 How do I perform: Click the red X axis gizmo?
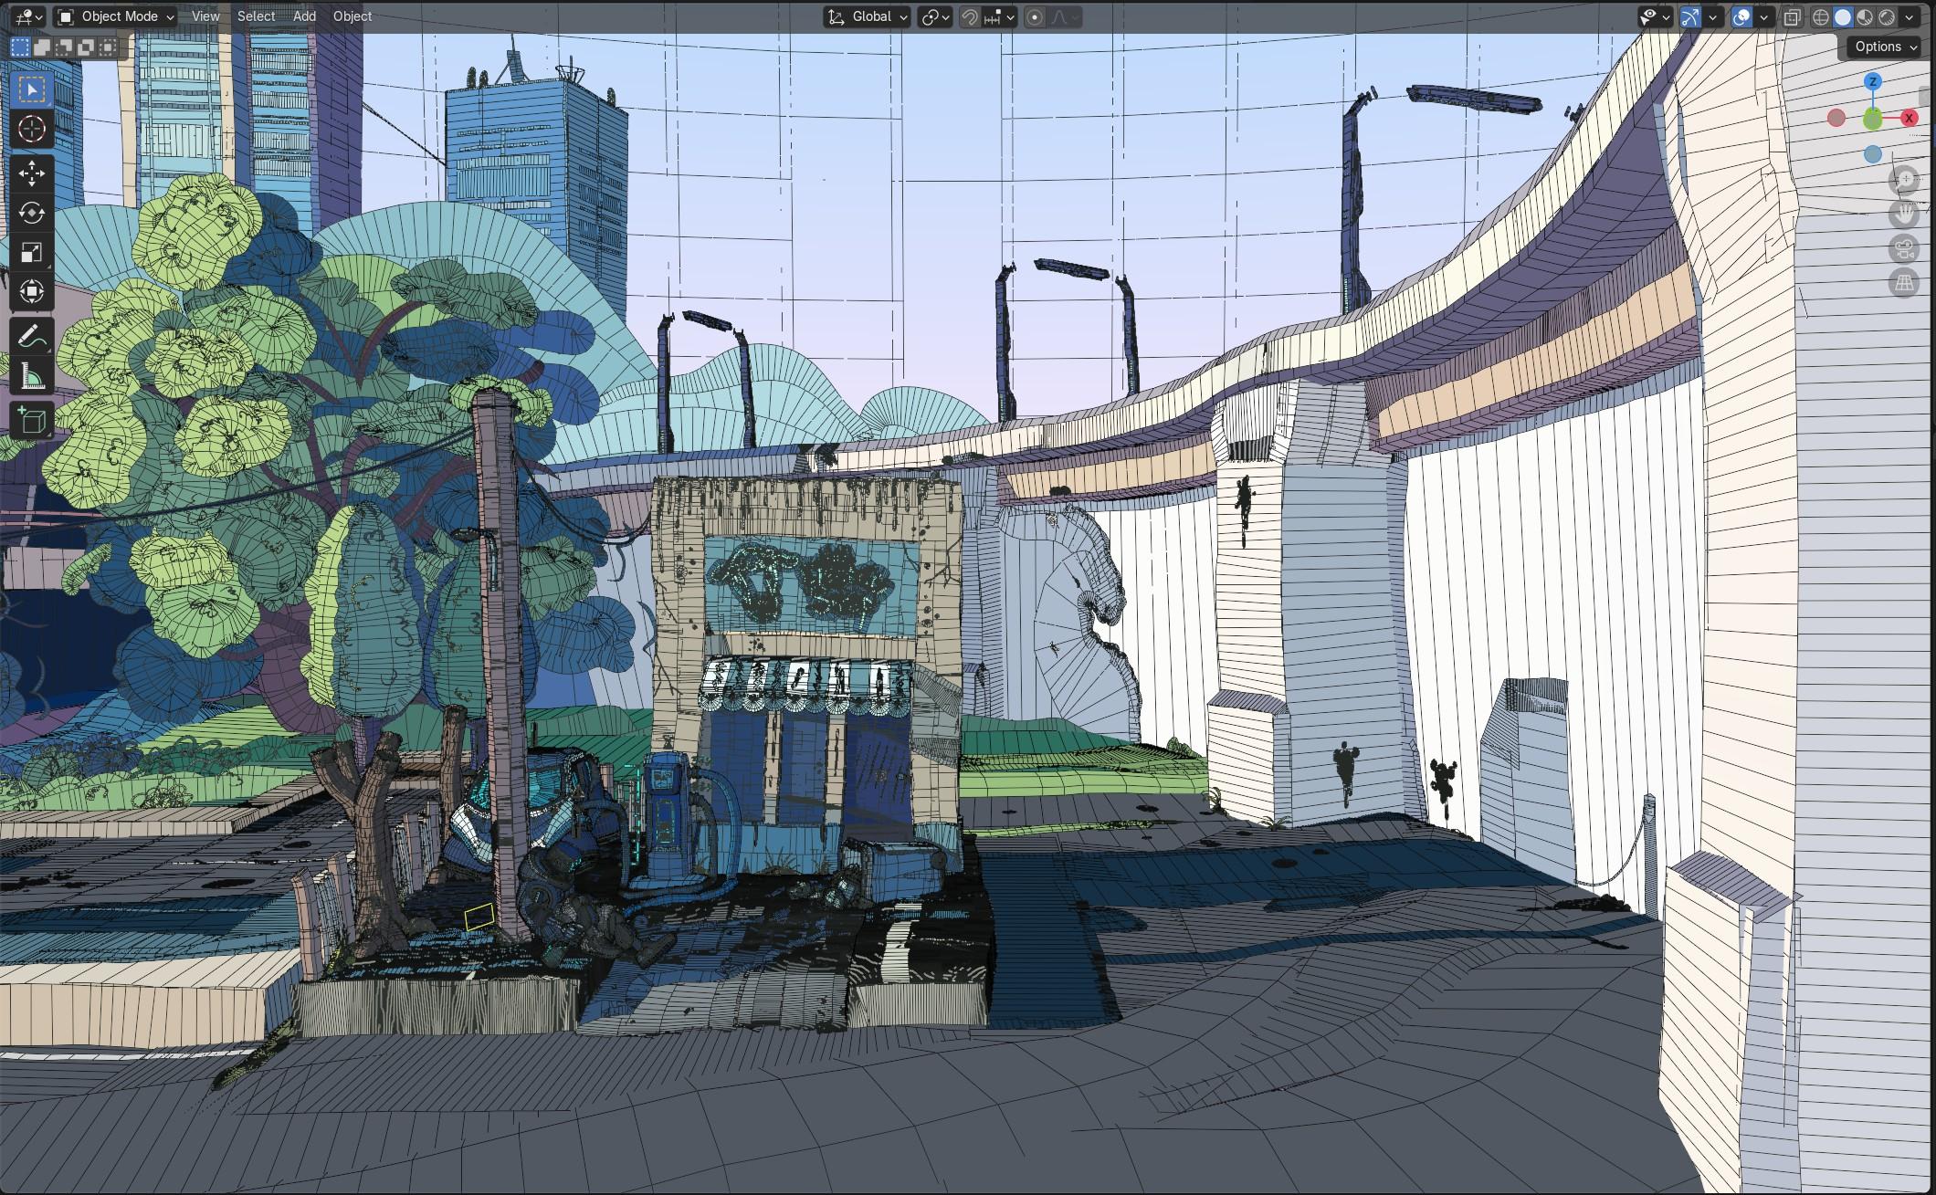tap(1909, 118)
